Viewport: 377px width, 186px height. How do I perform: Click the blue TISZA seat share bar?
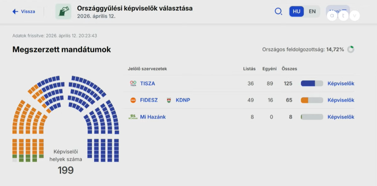312,83
